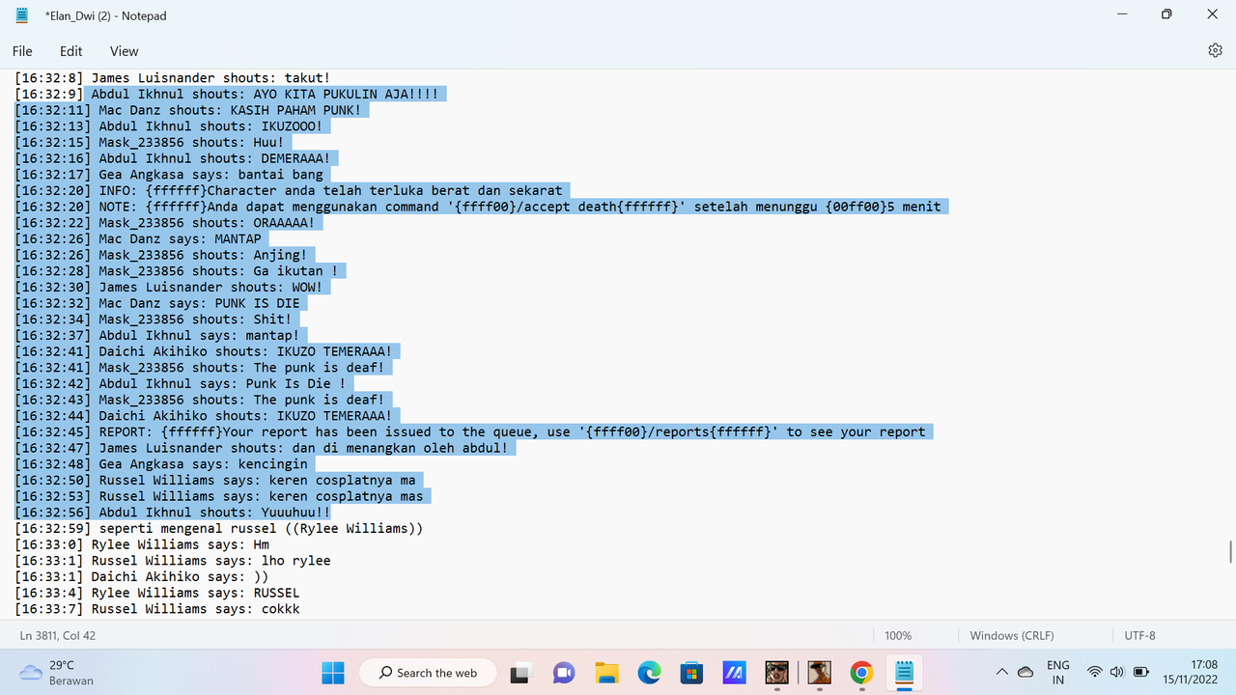
Task: Click line 'James Luisnander shouts: WOW!'
Action: [x=168, y=287]
